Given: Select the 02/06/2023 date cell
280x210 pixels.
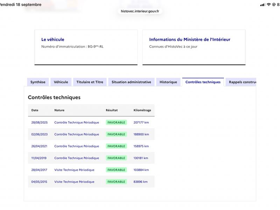Looking at the screenshot, I should click(x=40, y=134).
